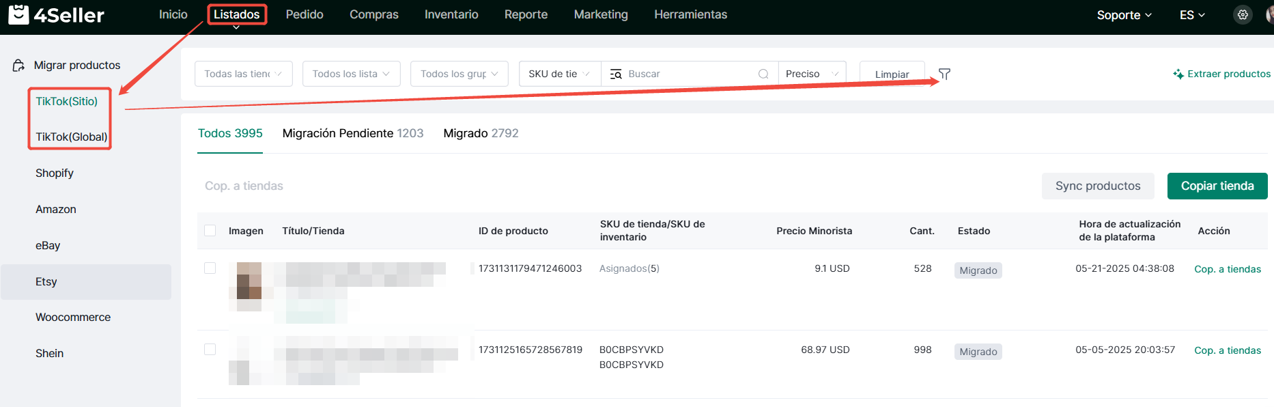The width and height of the screenshot is (1274, 407).
Task: Open the Reporte menu
Action: 526,14
